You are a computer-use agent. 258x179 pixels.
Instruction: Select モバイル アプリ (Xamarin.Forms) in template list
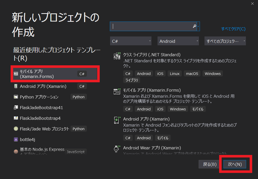coord(152,90)
